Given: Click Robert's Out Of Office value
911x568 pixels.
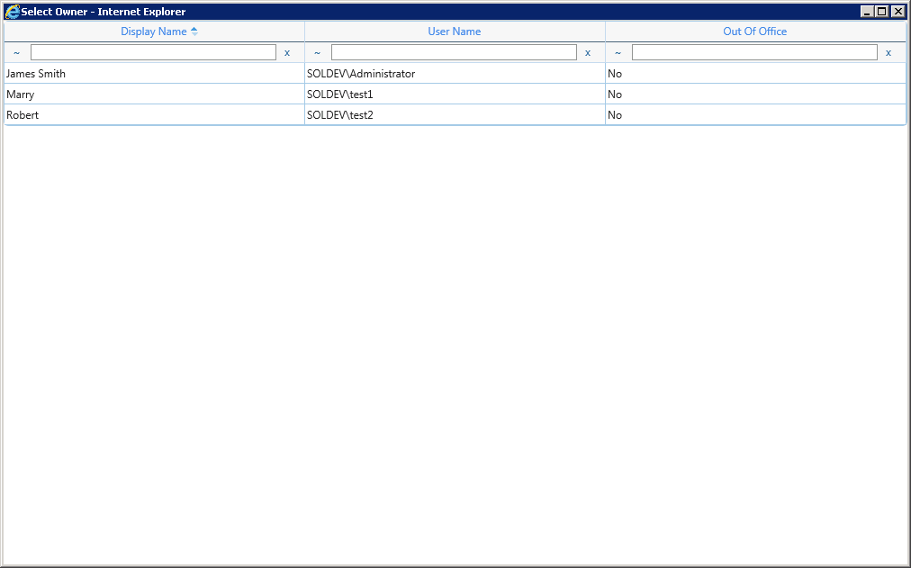Looking at the screenshot, I should (x=755, y=115).
